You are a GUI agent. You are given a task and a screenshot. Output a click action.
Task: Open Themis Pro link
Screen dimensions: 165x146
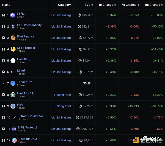tap(25, 82)
